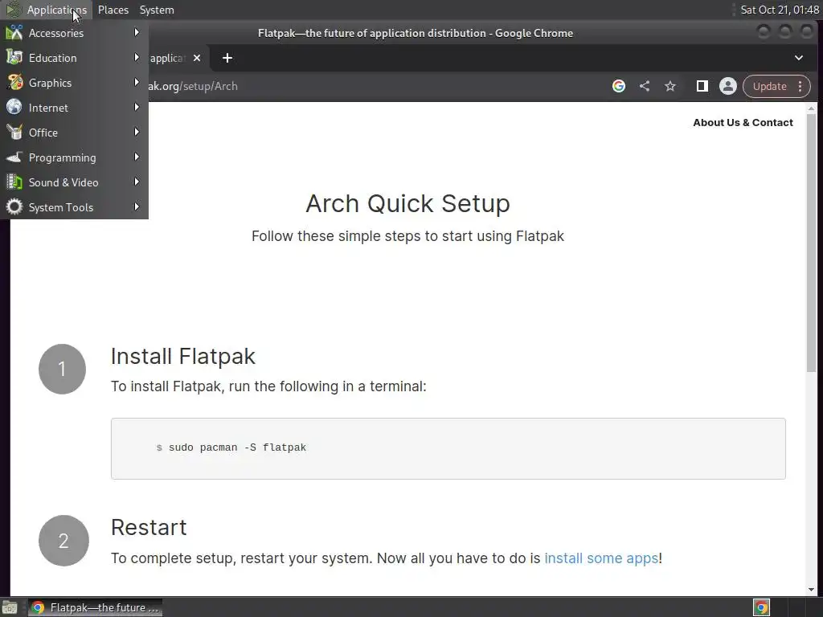Toggle the Chrome side panel

702,86
